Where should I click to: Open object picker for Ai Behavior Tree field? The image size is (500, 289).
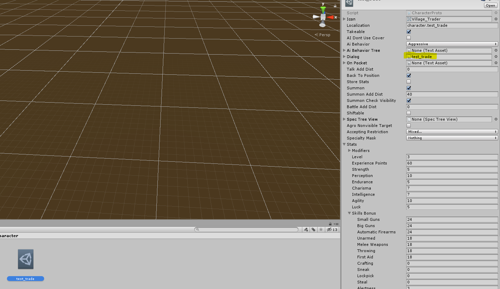point(496,50)
